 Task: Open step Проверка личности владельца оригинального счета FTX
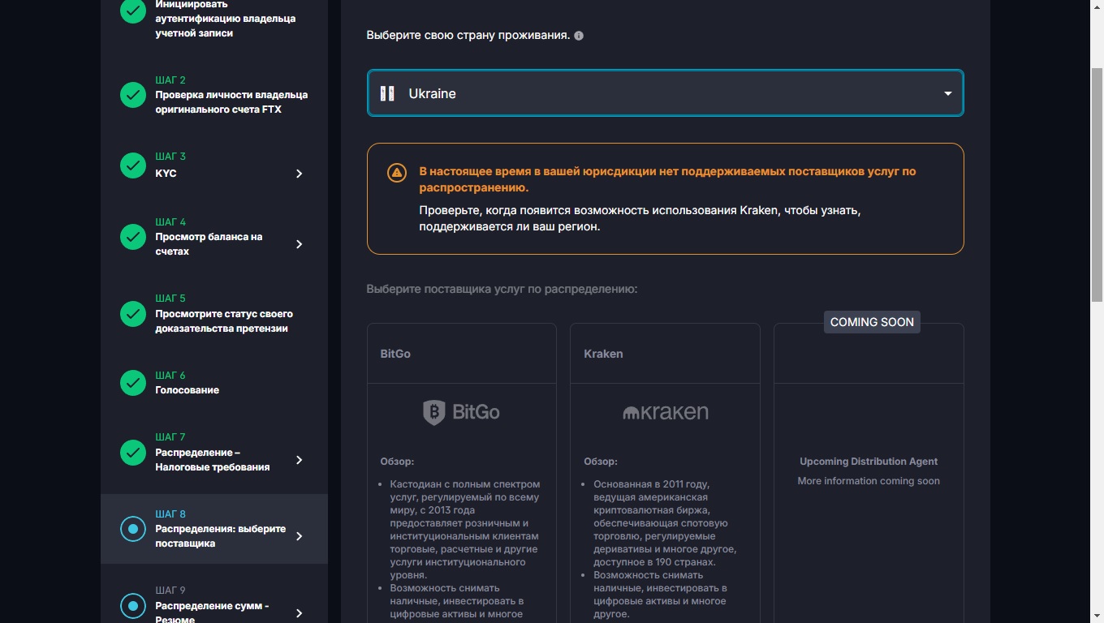coord(231,102)
